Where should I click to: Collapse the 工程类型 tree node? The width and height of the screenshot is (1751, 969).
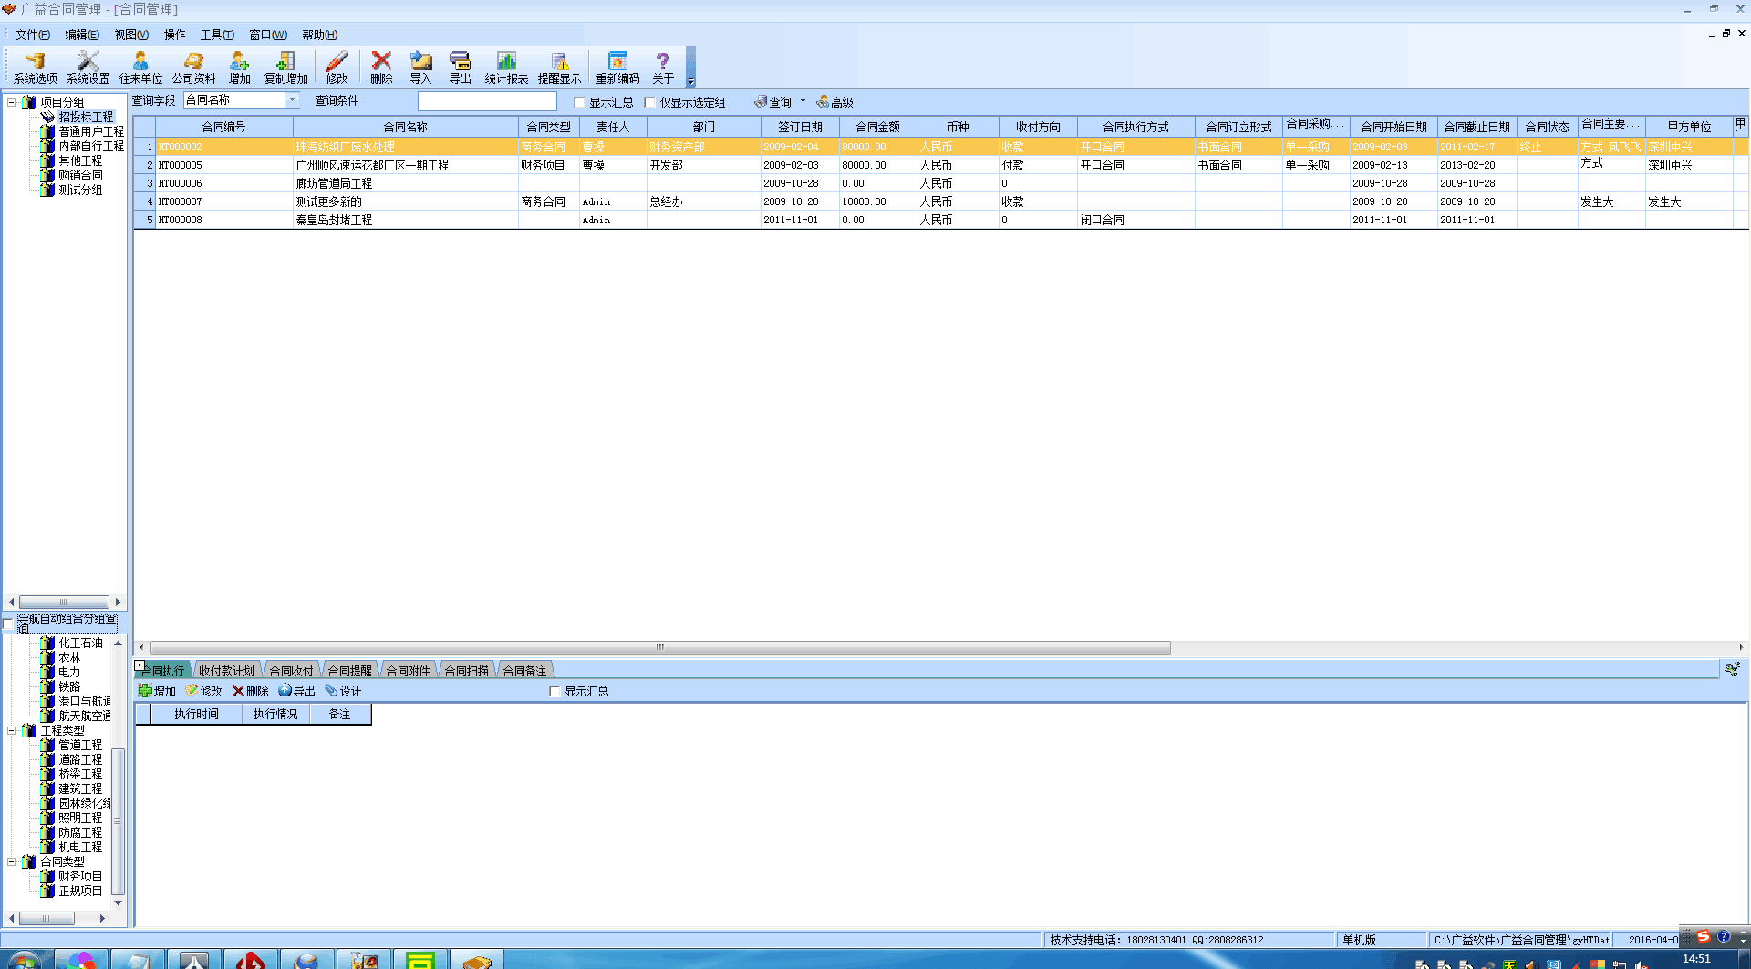(11, 730)
